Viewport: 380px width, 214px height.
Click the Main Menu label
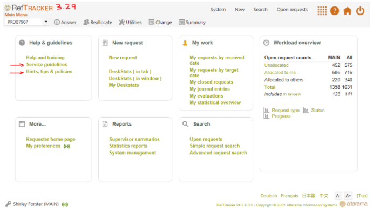click(16, 15)
